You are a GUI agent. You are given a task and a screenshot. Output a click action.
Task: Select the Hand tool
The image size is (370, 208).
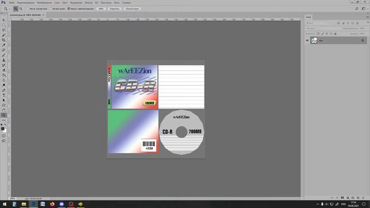[x=3, y=110]
